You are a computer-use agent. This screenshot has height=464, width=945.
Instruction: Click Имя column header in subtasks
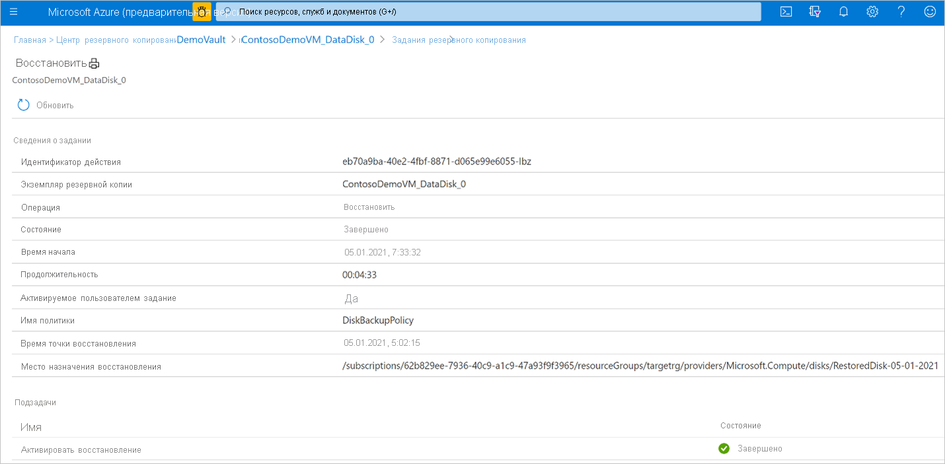click(x=30, y=428)
